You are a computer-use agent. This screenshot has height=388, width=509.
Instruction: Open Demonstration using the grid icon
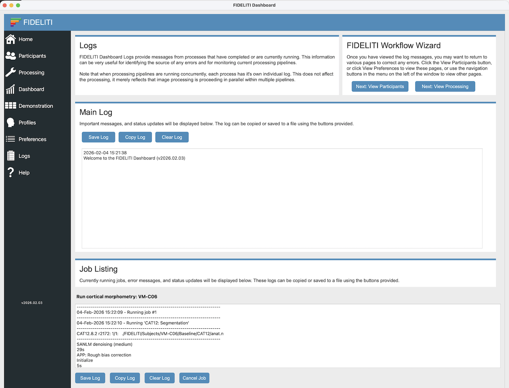(x=11, y=106)
